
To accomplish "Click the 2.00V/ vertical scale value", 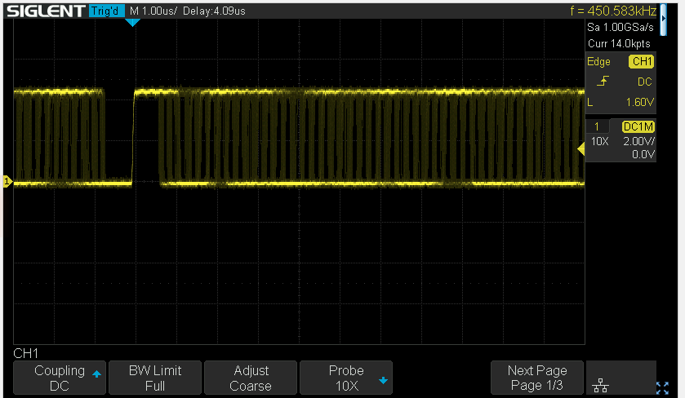I will click(x=639, y=141).
